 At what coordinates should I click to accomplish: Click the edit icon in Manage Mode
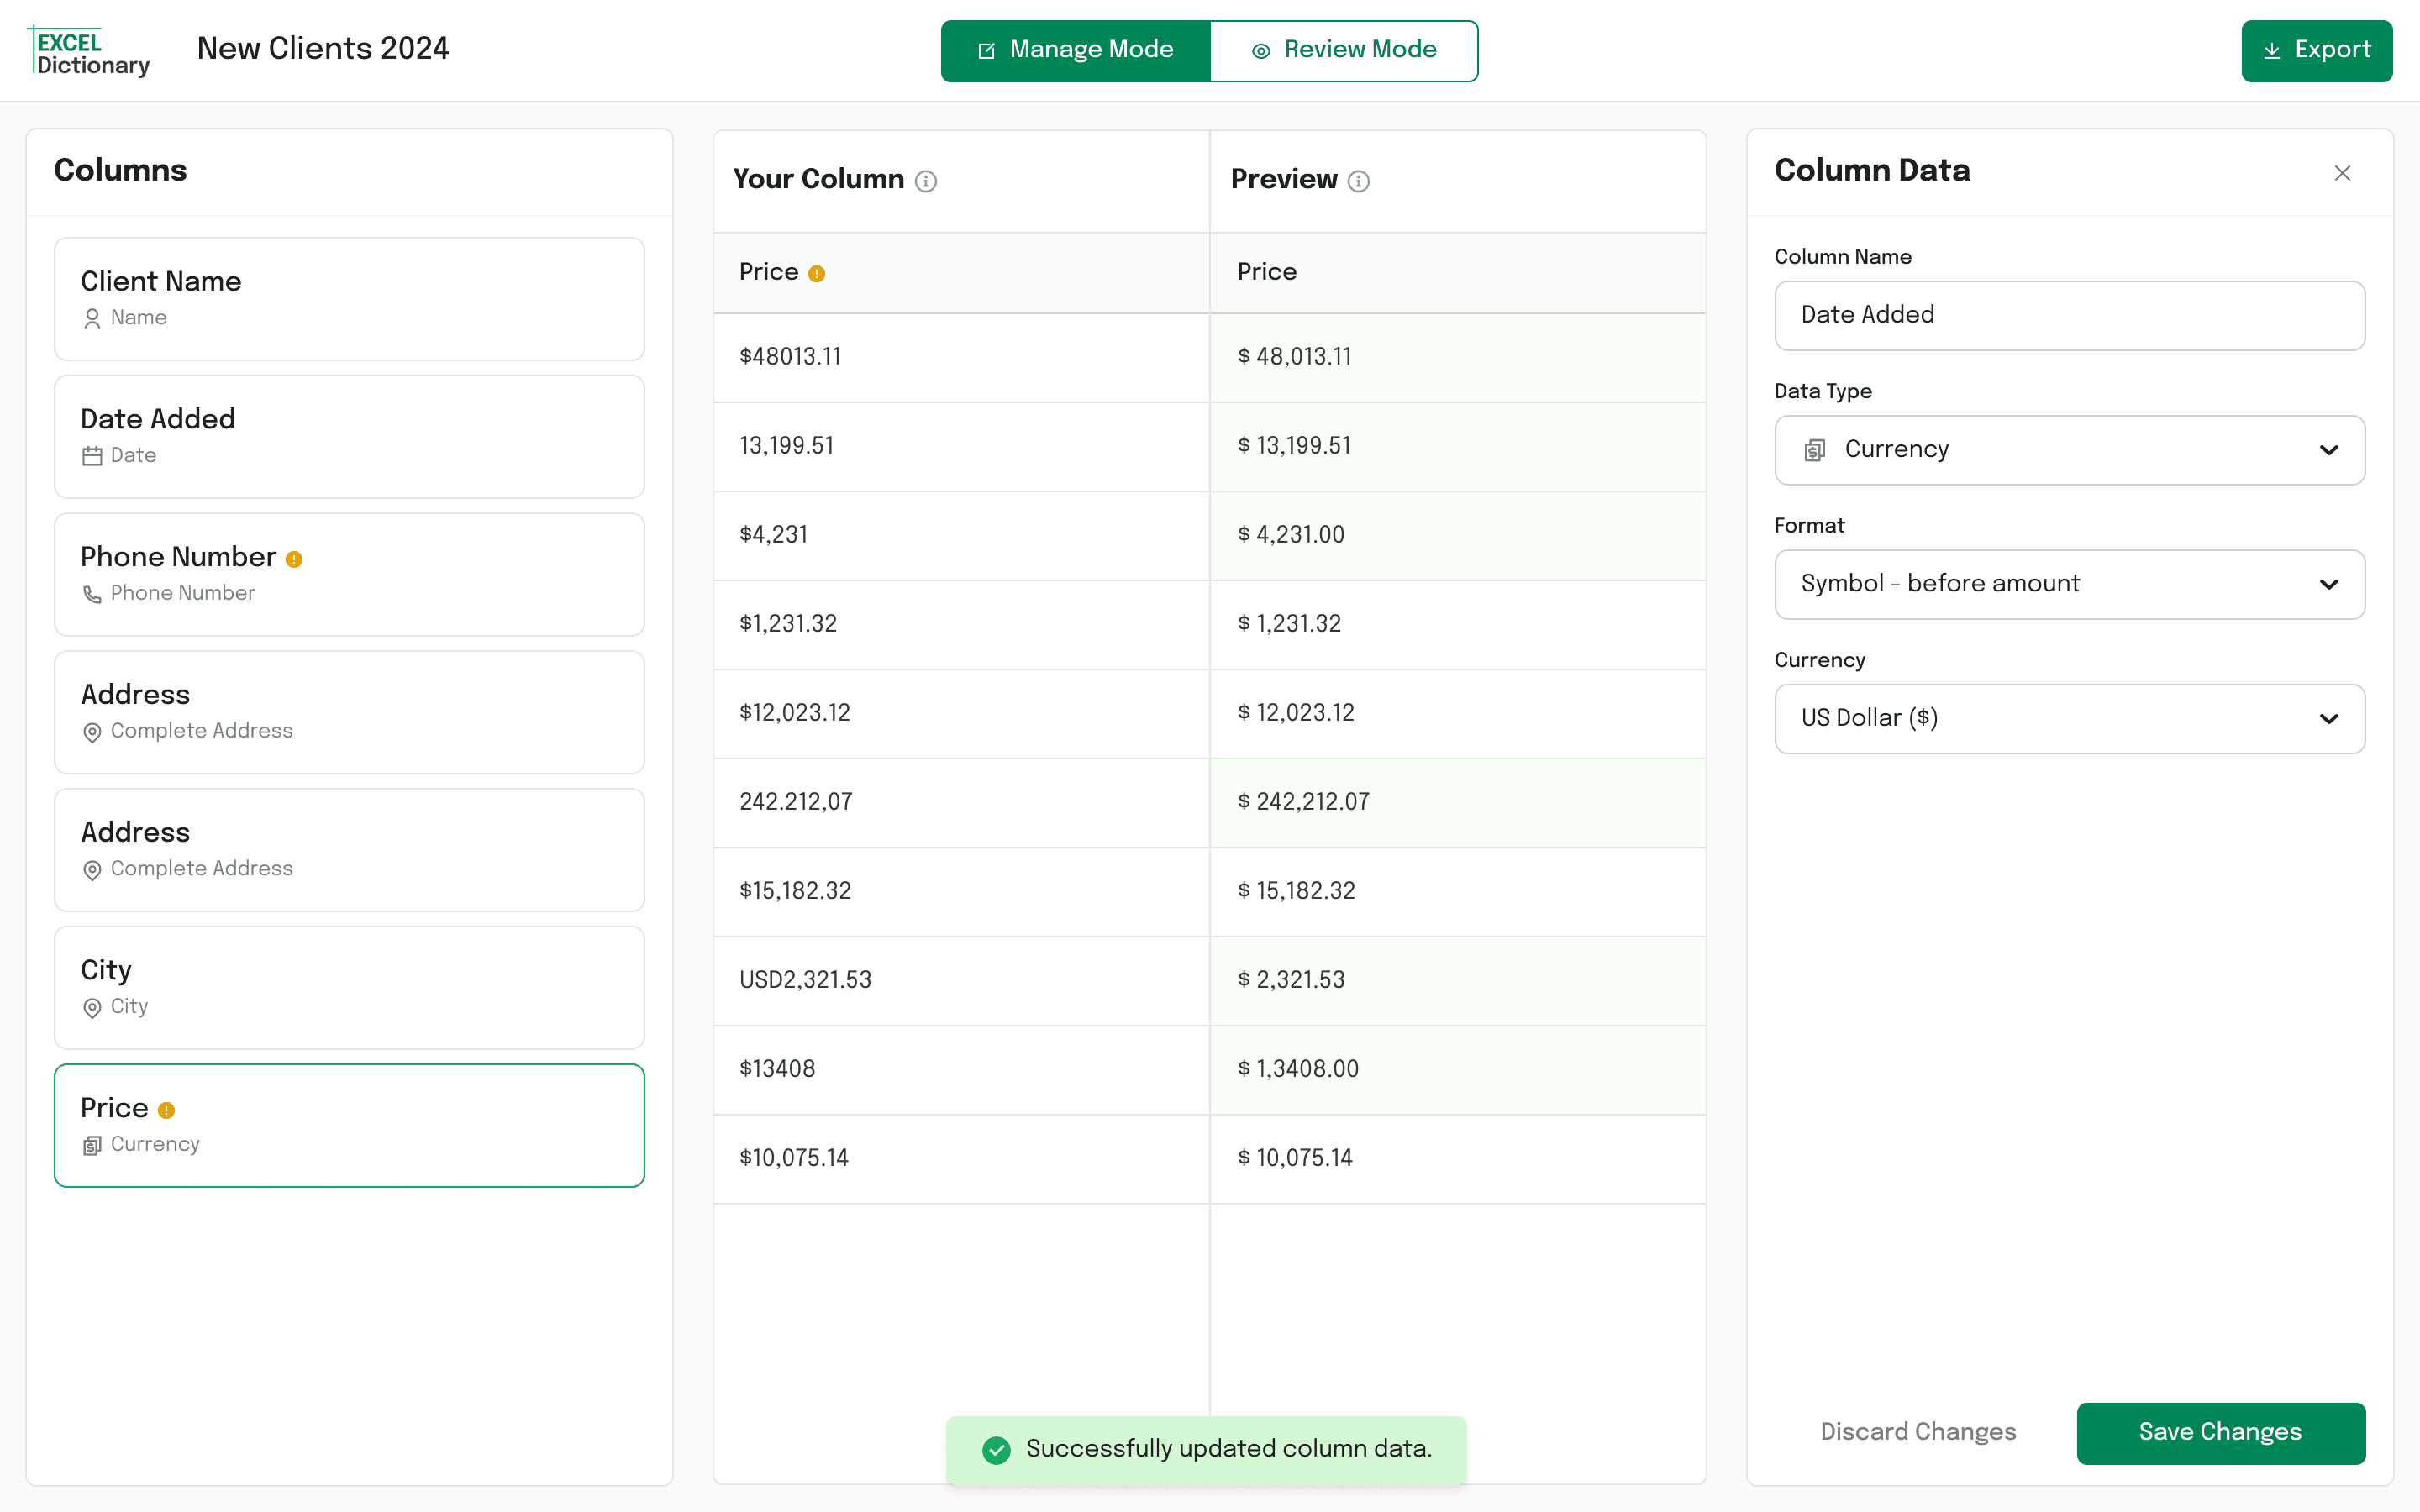pyautogui.click(x=986, y=50)
